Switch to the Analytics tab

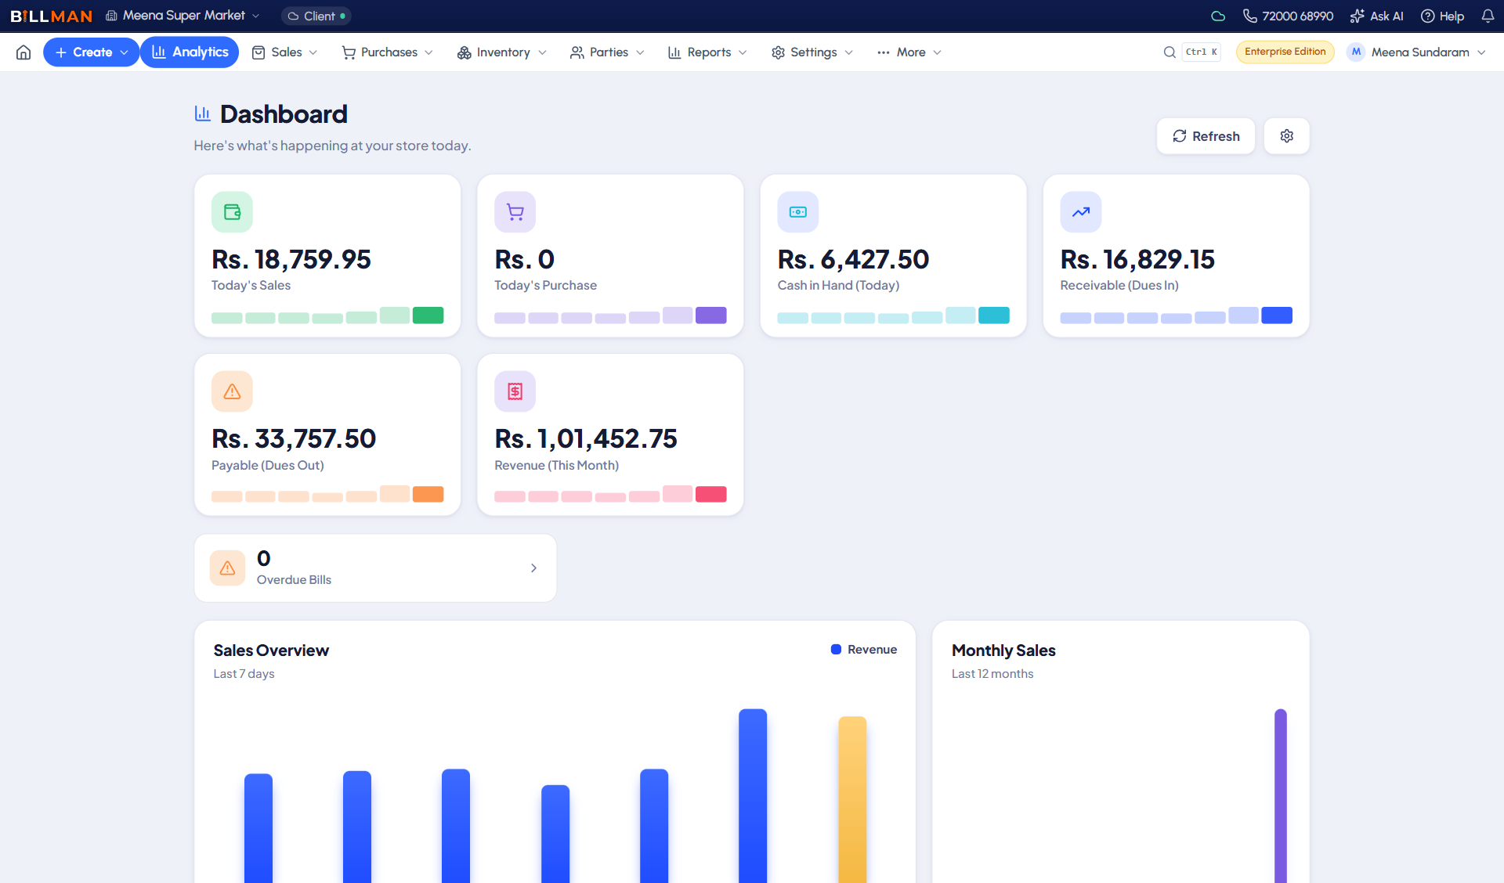[x=190, y=52]
